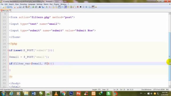Click the Redo arrow icon
This screenshot has width=171, height=96.
(36, 7)
